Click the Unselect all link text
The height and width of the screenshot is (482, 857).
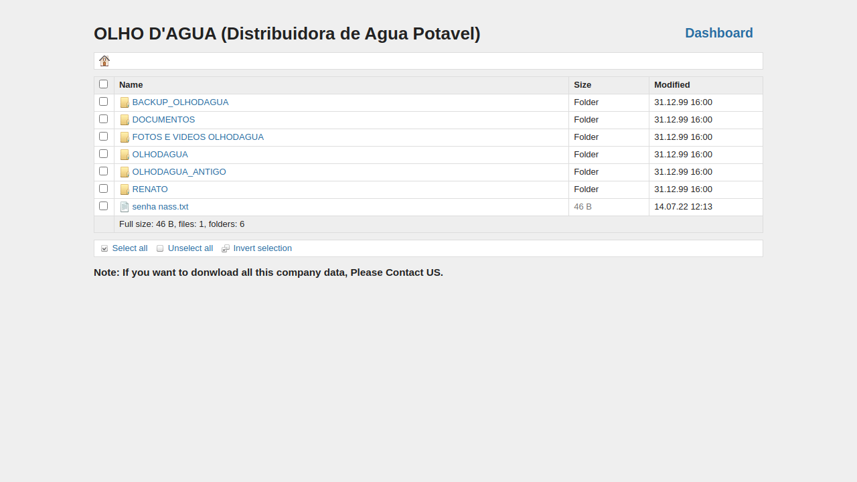pyautogui.click(x=190, y=248)
